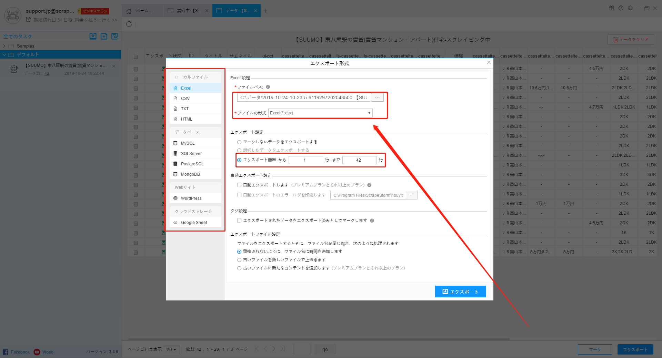
Task: Click horizontal scrollbar below data table
Action: coord(319,339)
